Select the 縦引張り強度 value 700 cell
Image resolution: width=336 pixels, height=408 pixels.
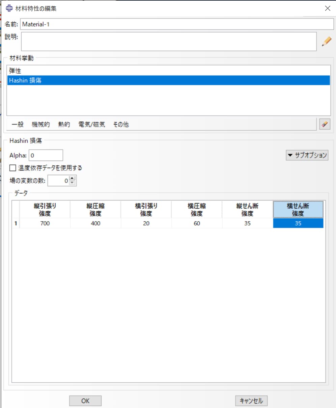45,223
